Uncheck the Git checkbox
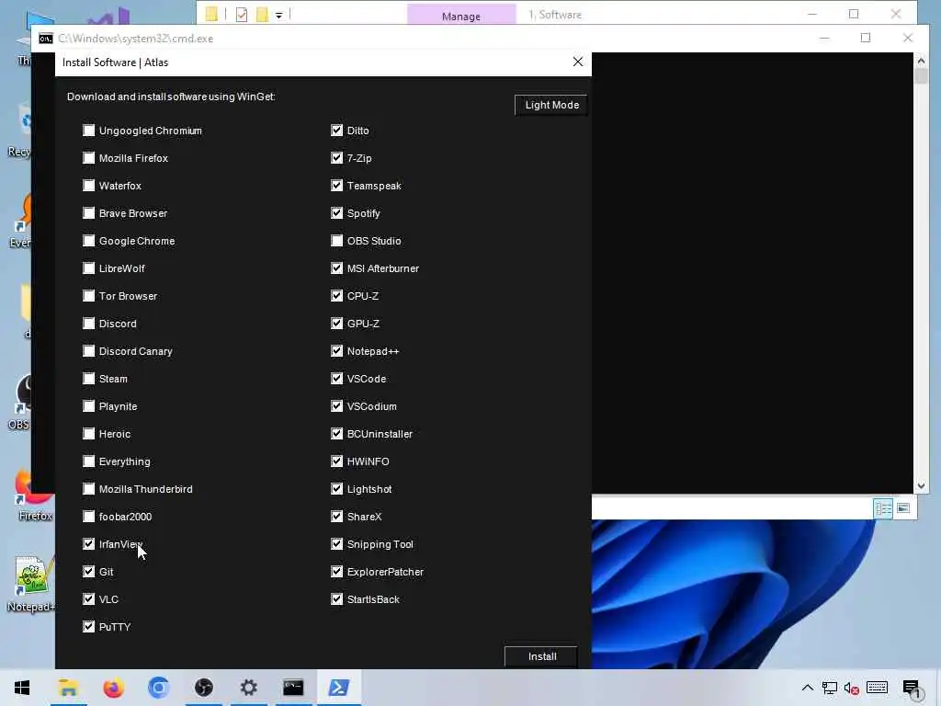941x706 pixels. (x=89, y=572)
